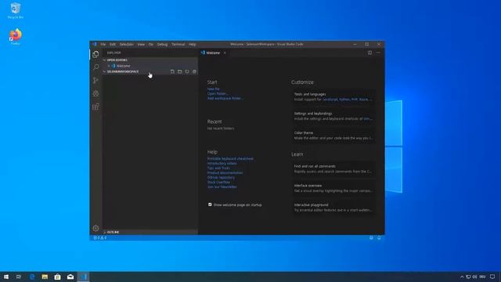This screenshot has width=501, height=282.
Task: Open Task View on the taskbar
Action: point(19,277)
